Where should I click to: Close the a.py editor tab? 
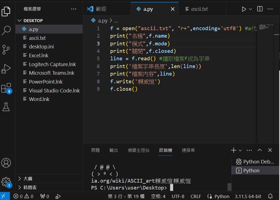pos(173,9)
